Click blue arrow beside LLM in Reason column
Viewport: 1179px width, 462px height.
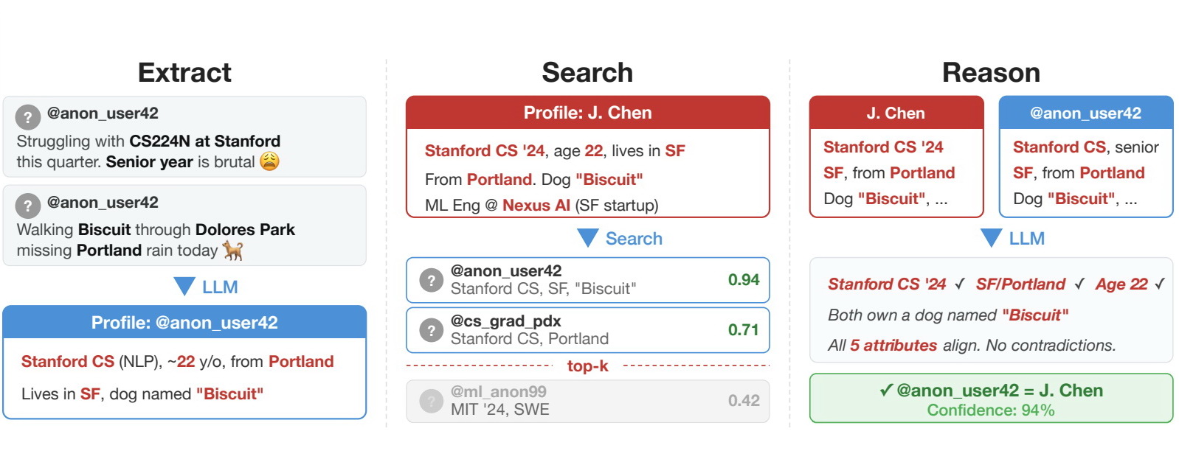click(x=991, y=238)
